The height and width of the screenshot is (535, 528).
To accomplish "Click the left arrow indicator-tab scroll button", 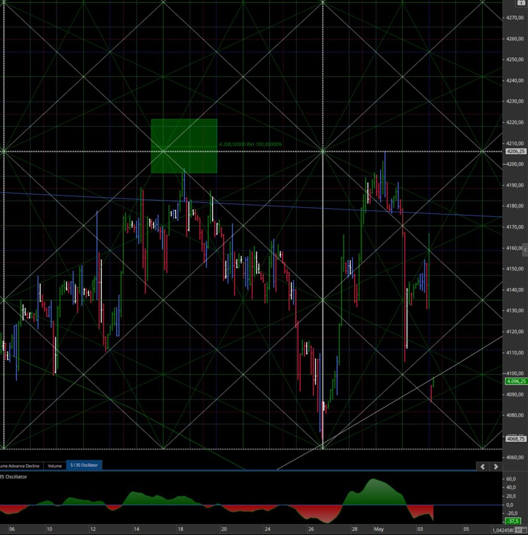I will (x=483, y=467).
